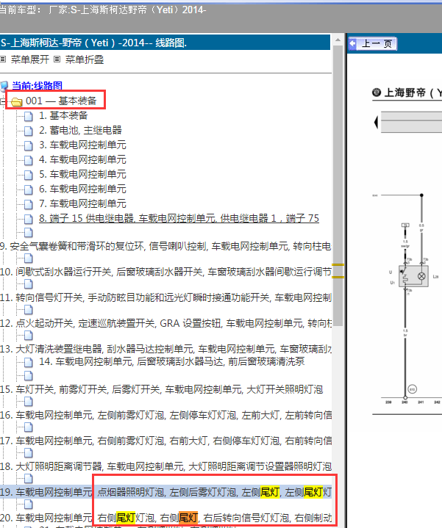Click the 菜单展开 expand-all icon
The width and height of the screenshot is (442, 528).
tap(3, 59)
